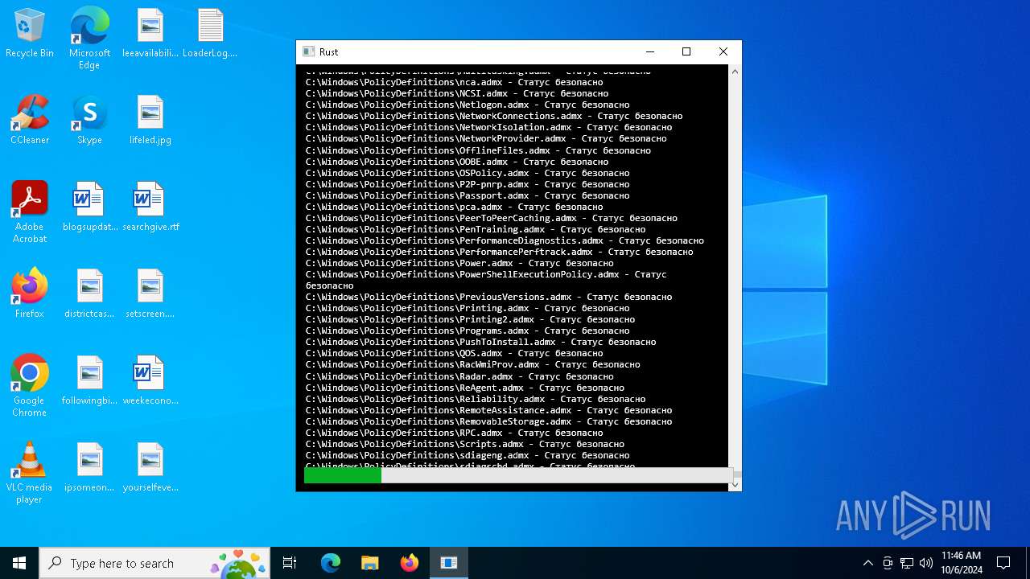Open Adobe Acrobat desktop shortcut

(x=30, y=212)
